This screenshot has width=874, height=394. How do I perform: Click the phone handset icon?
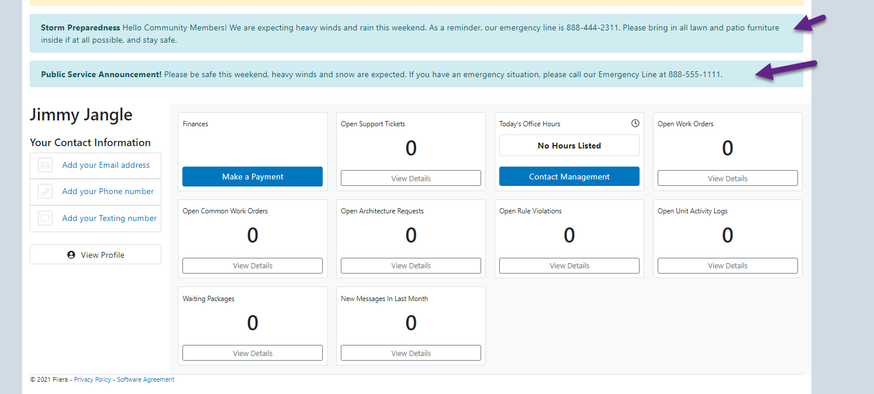click(x=45, y=191)
